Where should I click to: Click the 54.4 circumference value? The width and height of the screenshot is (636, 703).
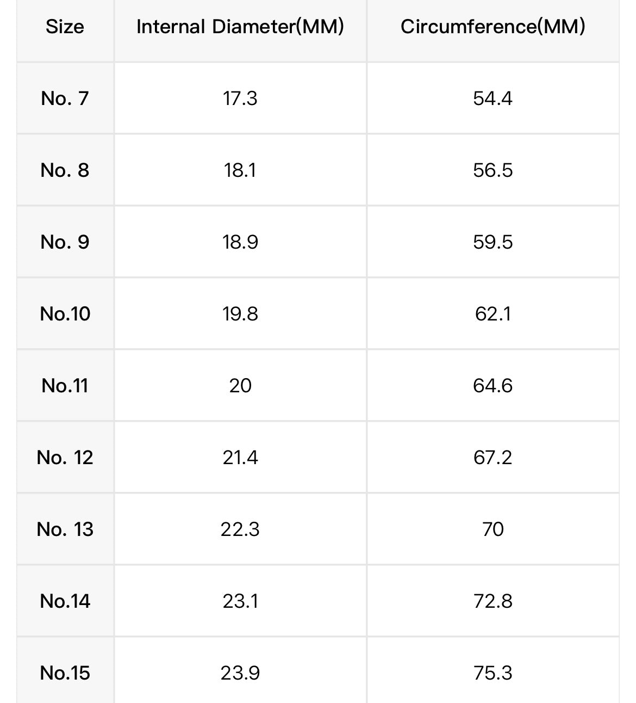[492, 98]
